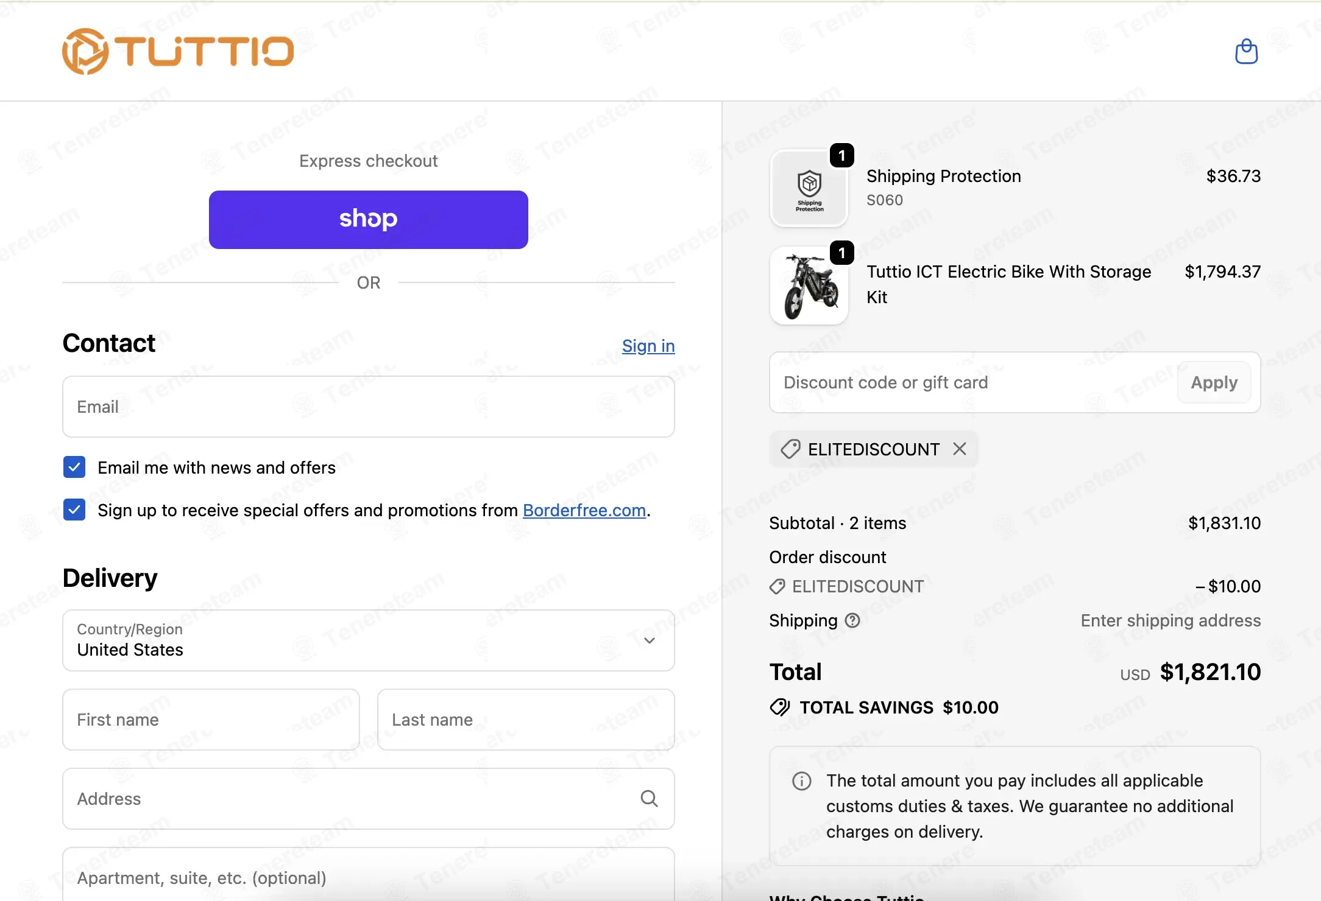Focus the Email input field
Image resolution: width=1321 pixels, height=901 pixels.
(x=369, y=407)
